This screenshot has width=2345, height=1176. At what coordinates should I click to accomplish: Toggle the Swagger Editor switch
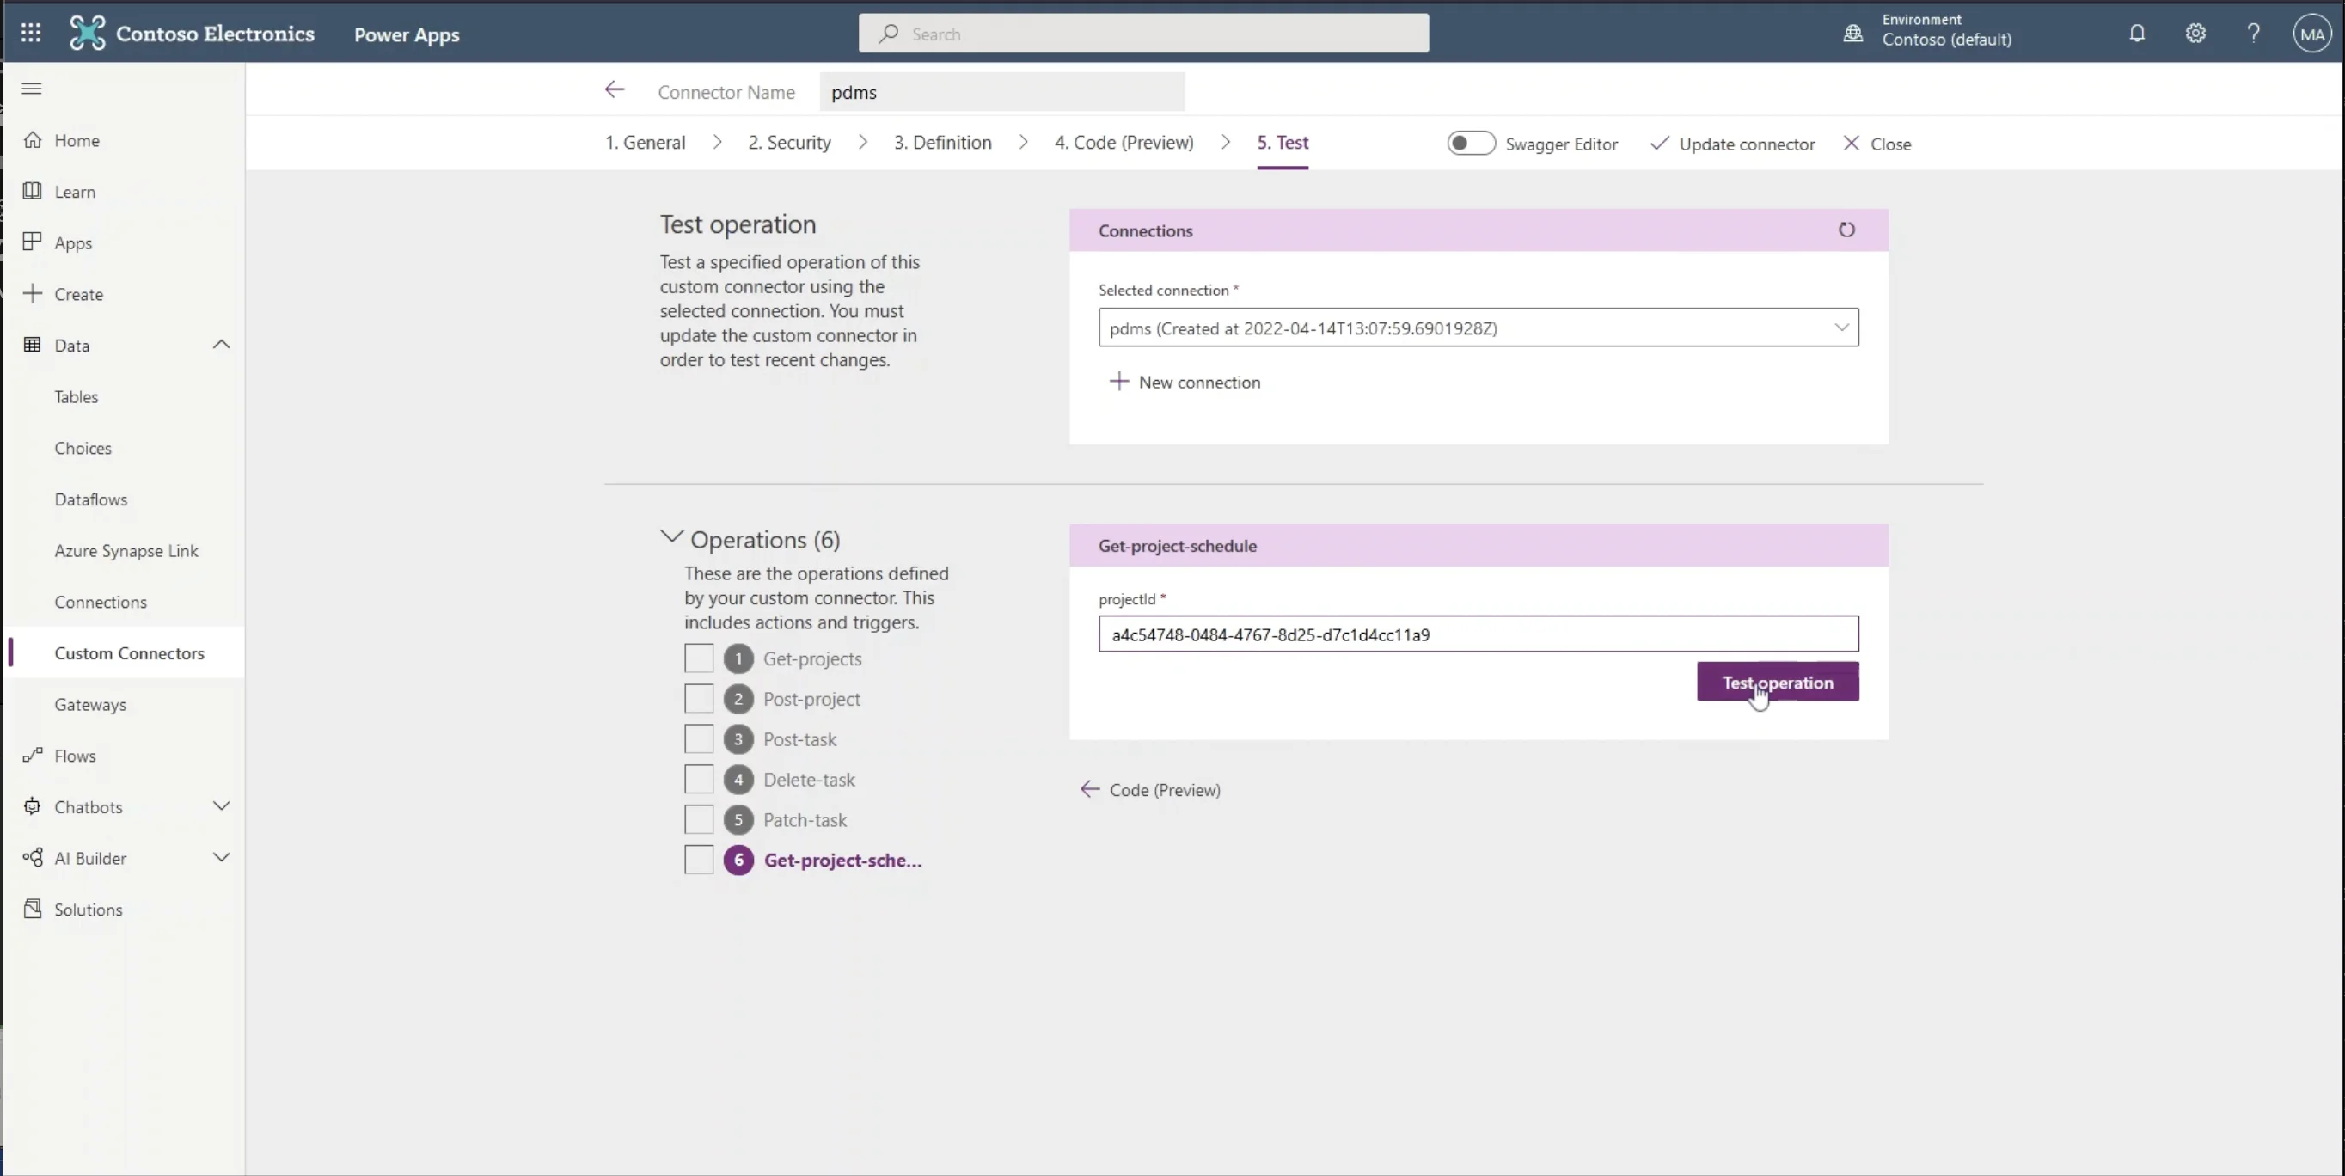[1470, 144]
